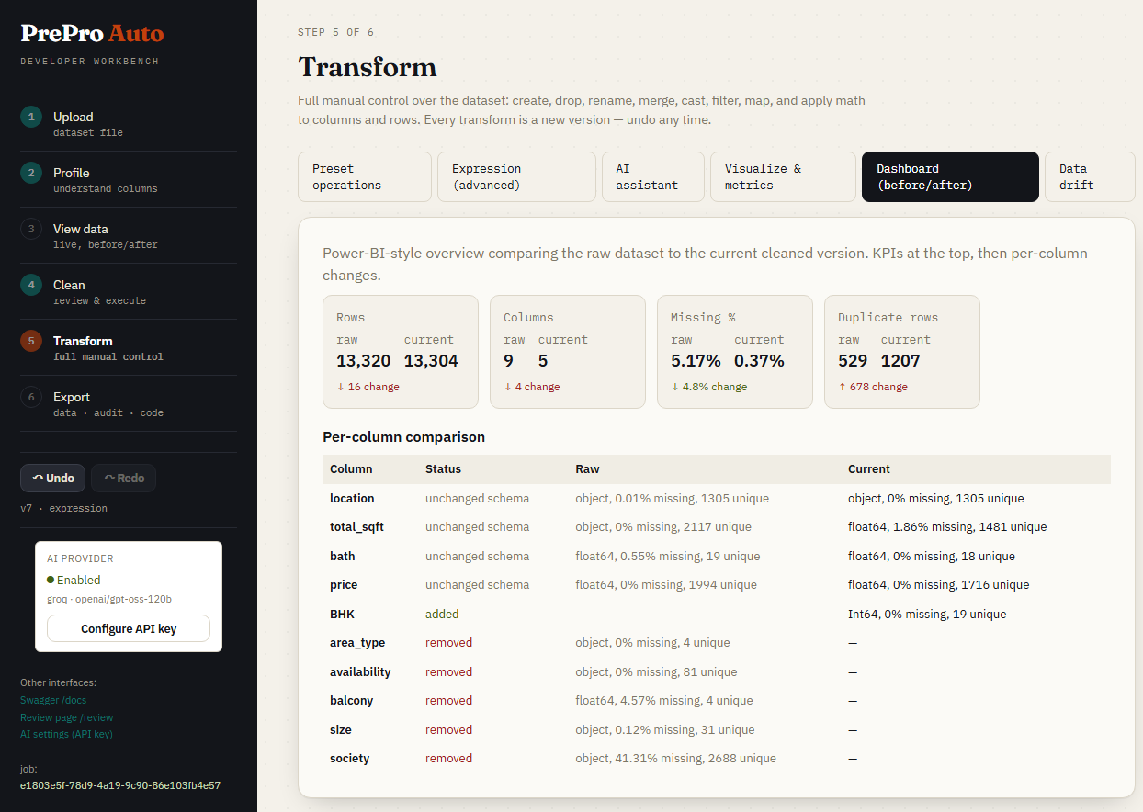Click the 'added' status for BHK
Image resolution: width=1143 pixels, height=812 pixels.
point(442,614)
